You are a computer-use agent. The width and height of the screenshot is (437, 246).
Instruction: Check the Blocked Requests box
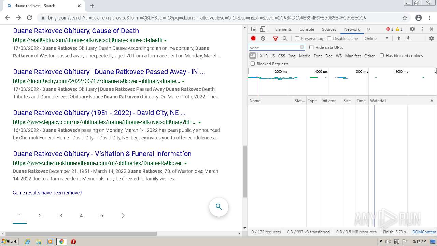253,64
